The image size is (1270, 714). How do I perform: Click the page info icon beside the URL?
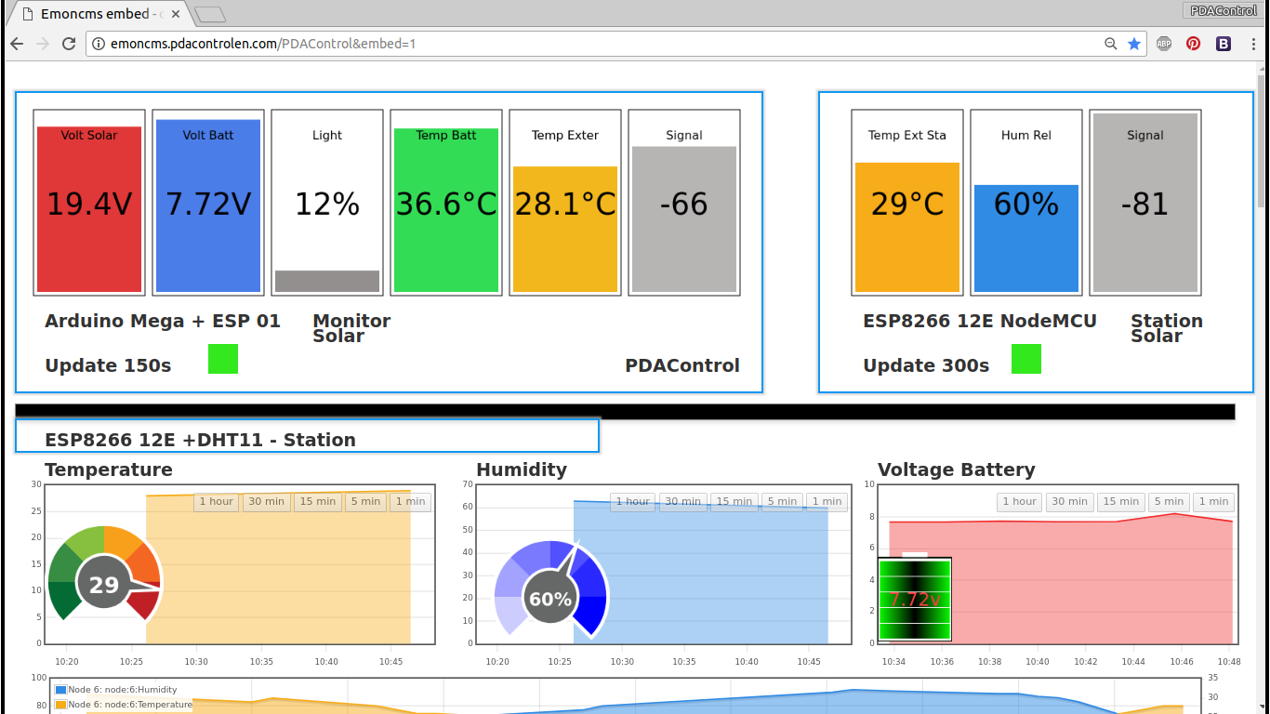[x=99, y=43]
